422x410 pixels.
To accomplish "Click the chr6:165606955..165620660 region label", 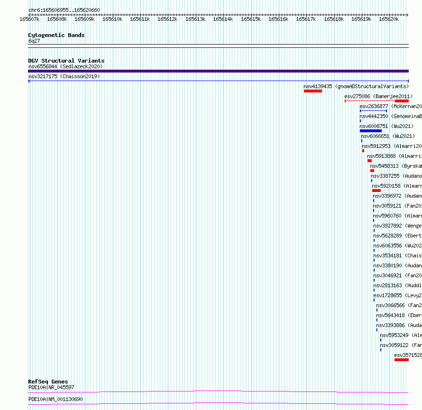I will (64, 10).
